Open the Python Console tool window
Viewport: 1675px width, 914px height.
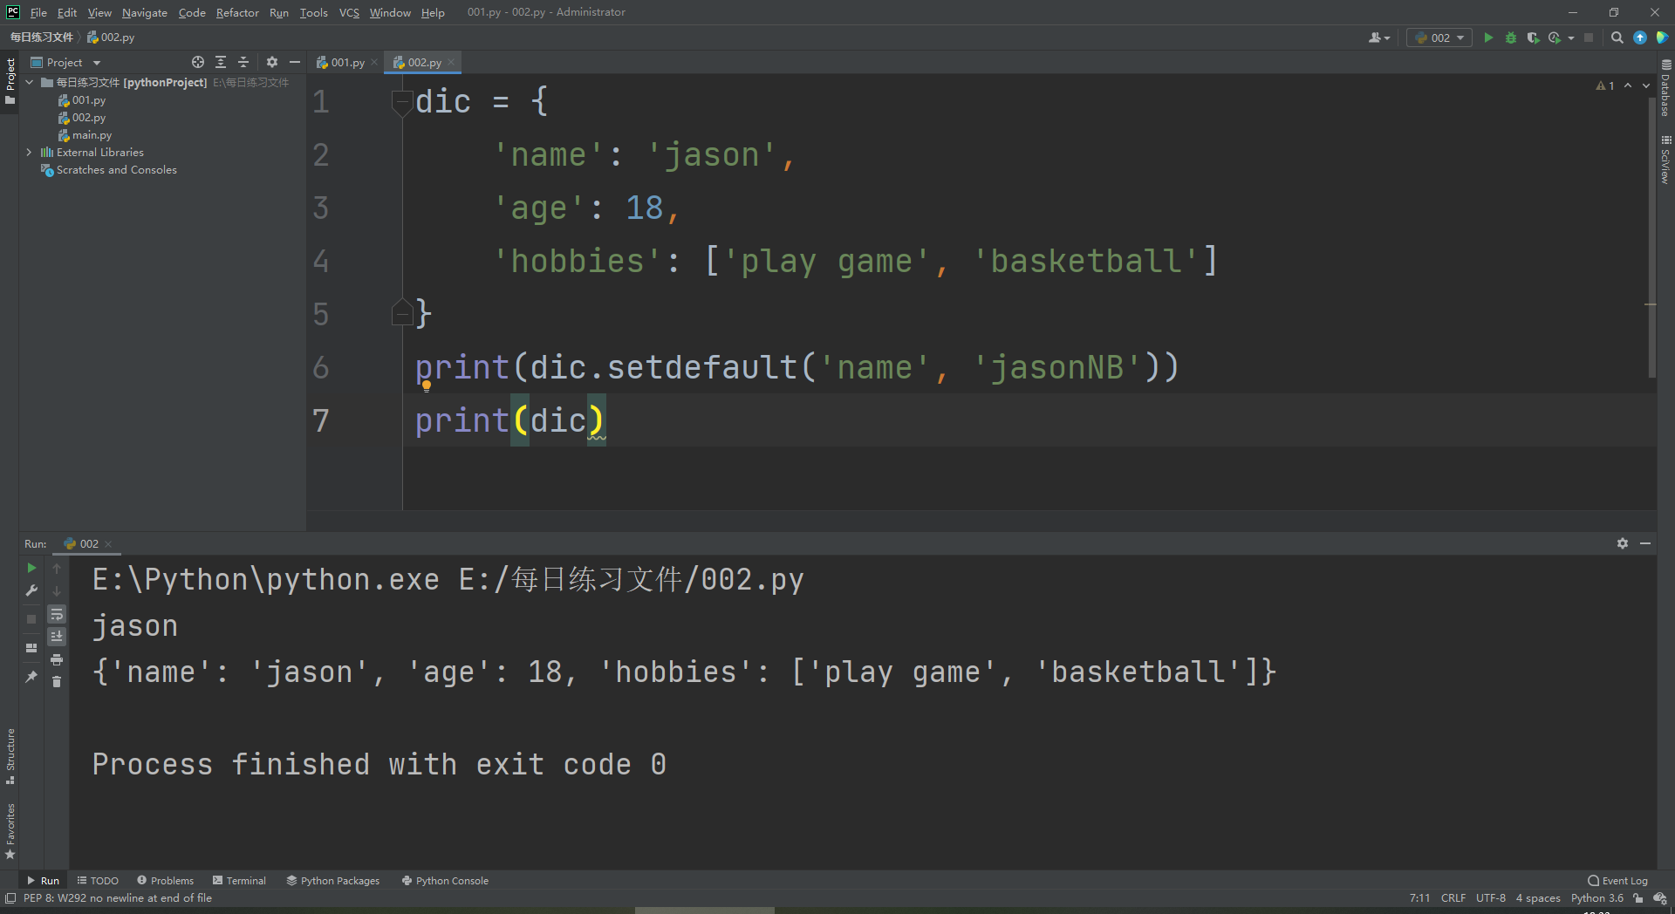click(445, 881)
